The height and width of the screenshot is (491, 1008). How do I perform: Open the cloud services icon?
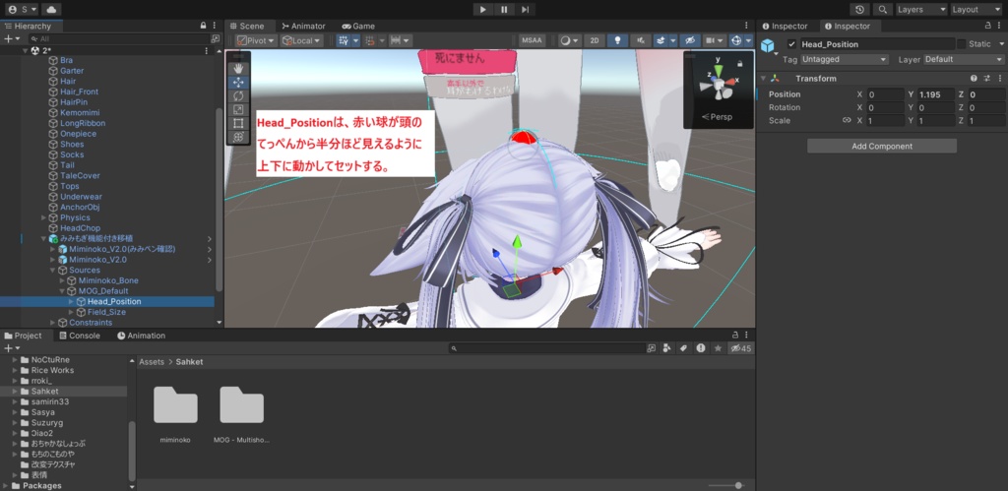point(51,10)
